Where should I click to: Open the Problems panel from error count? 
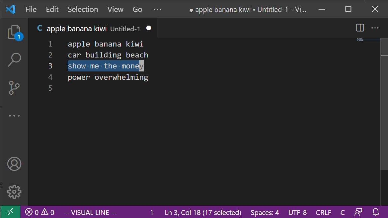coord(39,212)
